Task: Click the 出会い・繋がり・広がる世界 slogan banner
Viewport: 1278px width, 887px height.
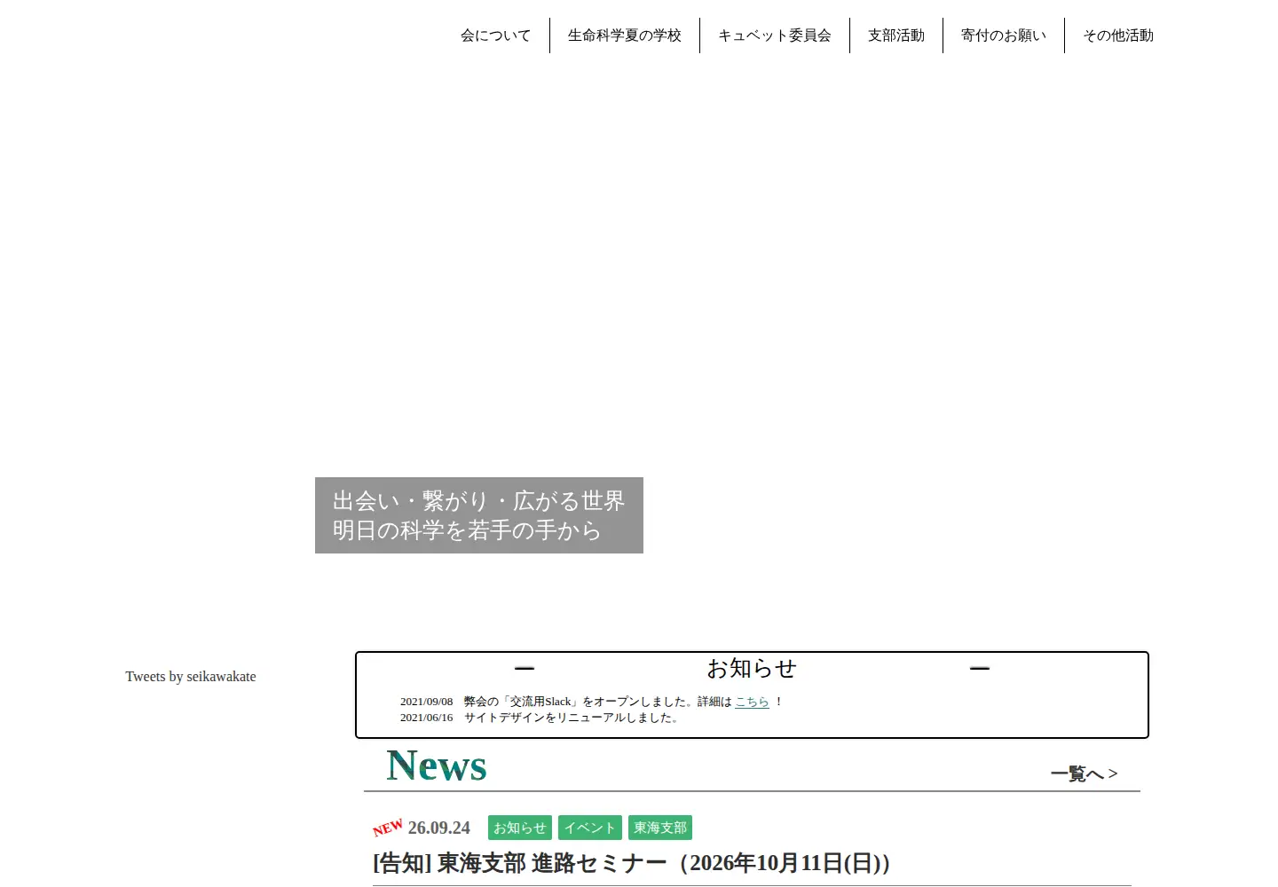Action: point(479,515)
